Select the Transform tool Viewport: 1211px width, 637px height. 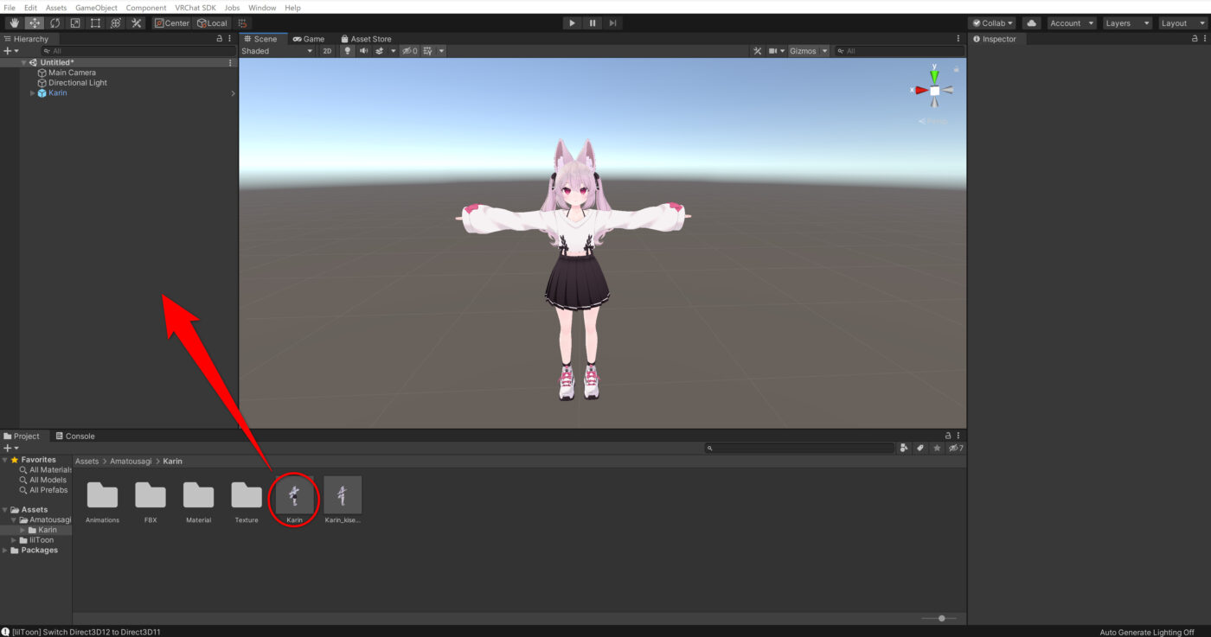point(116,23)
